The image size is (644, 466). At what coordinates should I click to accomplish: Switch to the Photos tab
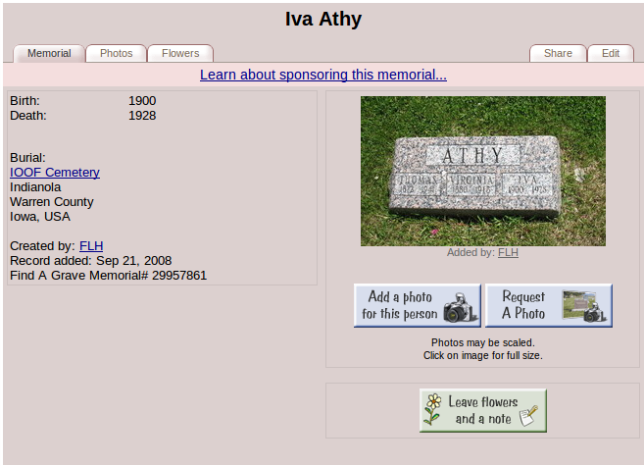(x=116, y=53)
